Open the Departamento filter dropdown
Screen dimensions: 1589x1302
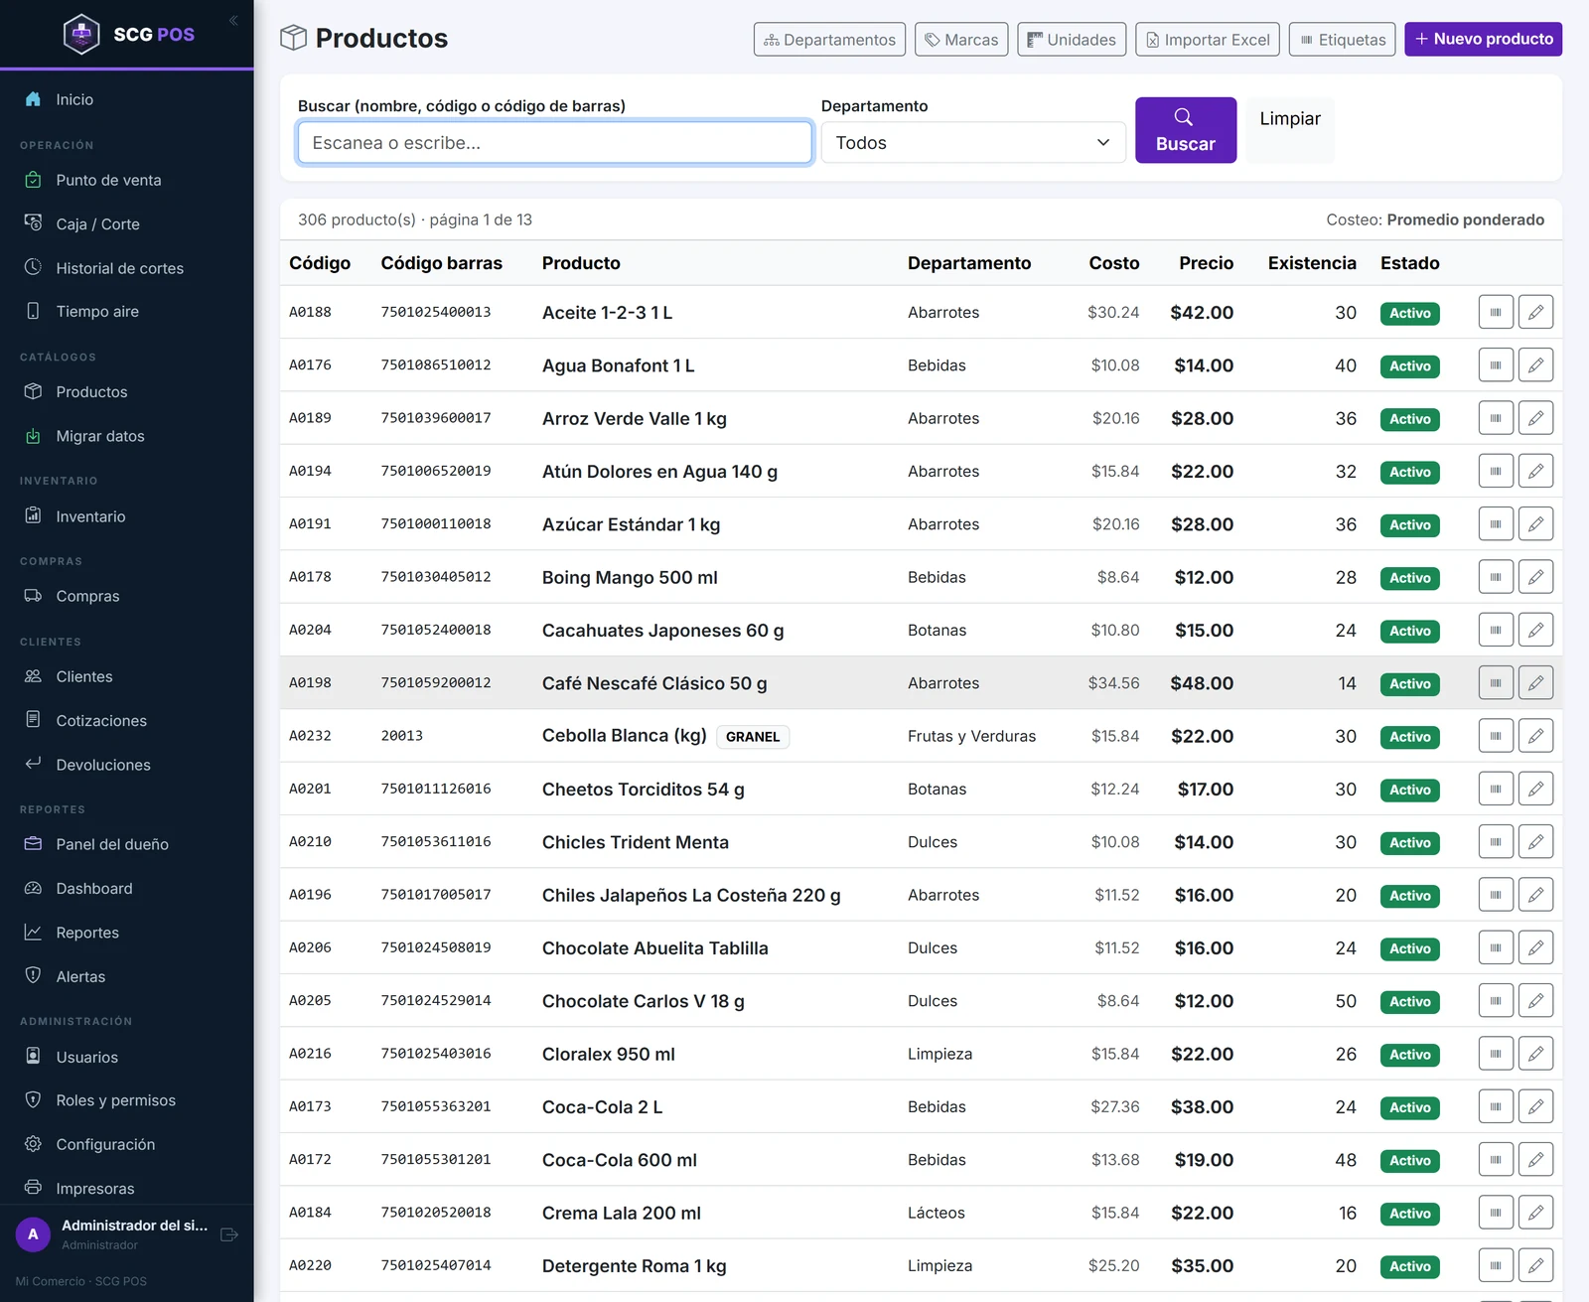(972, 143)
